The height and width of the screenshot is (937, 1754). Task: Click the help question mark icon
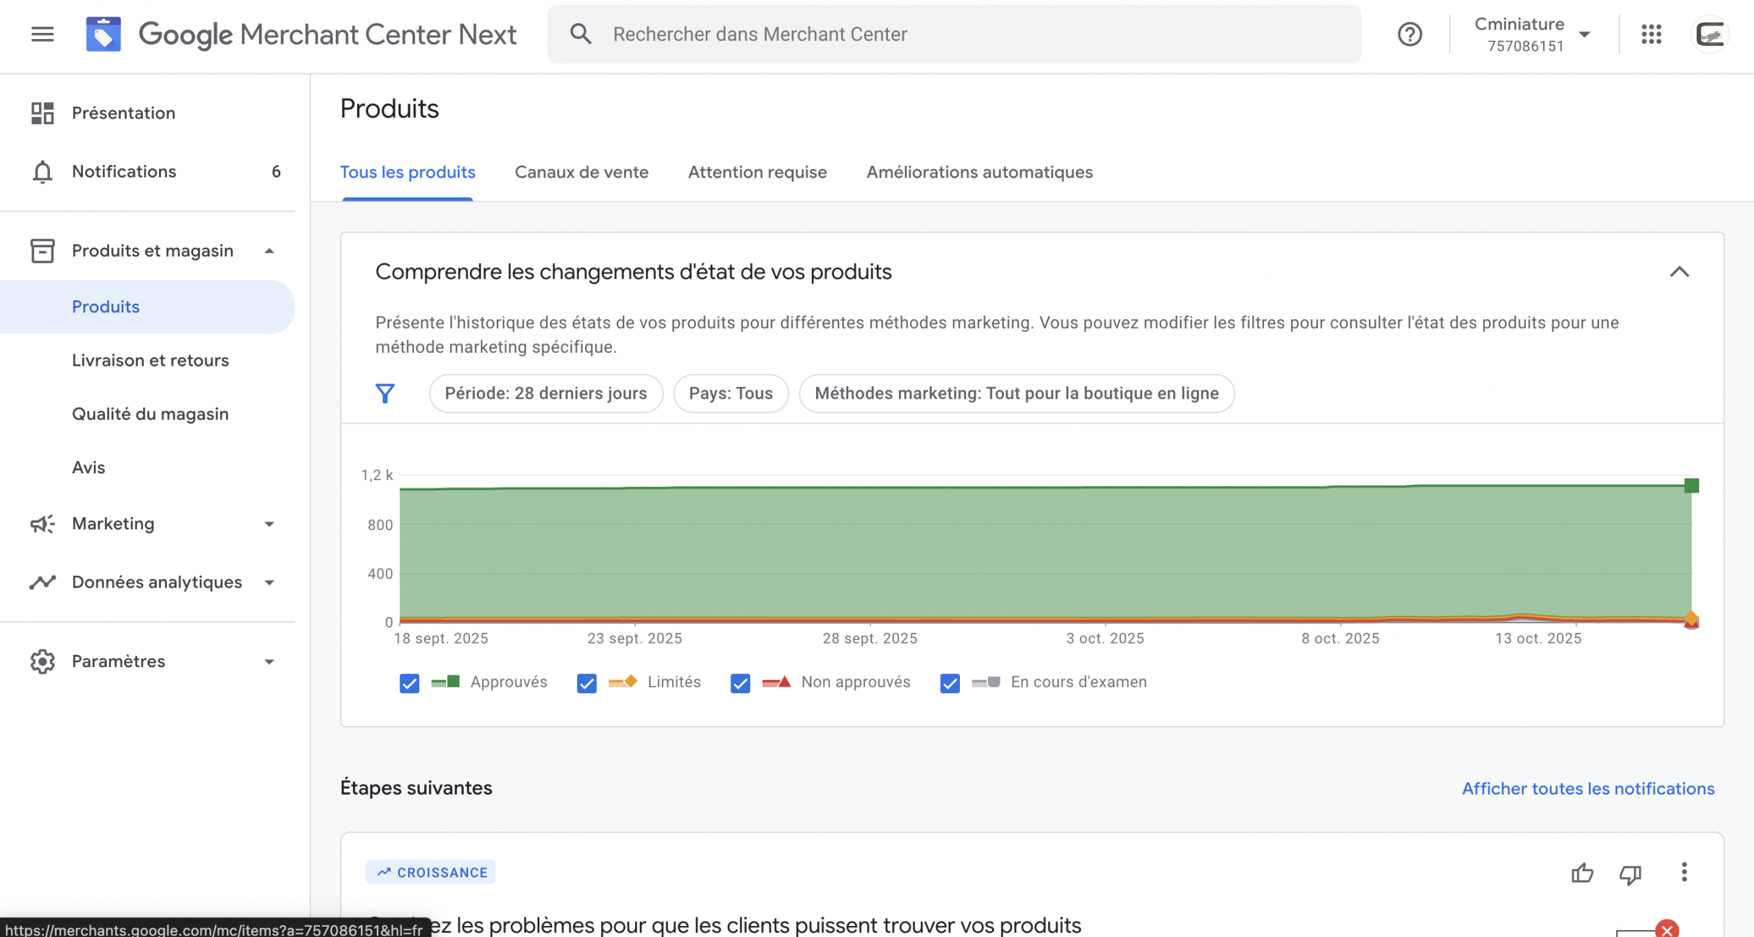[1409, 34]
